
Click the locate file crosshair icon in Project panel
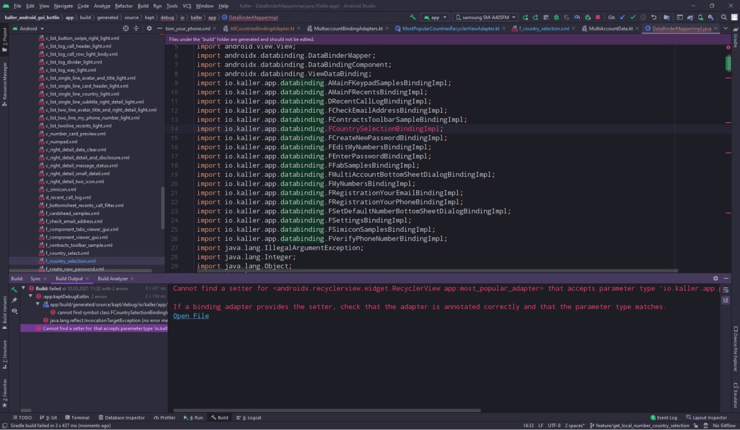click(x=125, y=28)
